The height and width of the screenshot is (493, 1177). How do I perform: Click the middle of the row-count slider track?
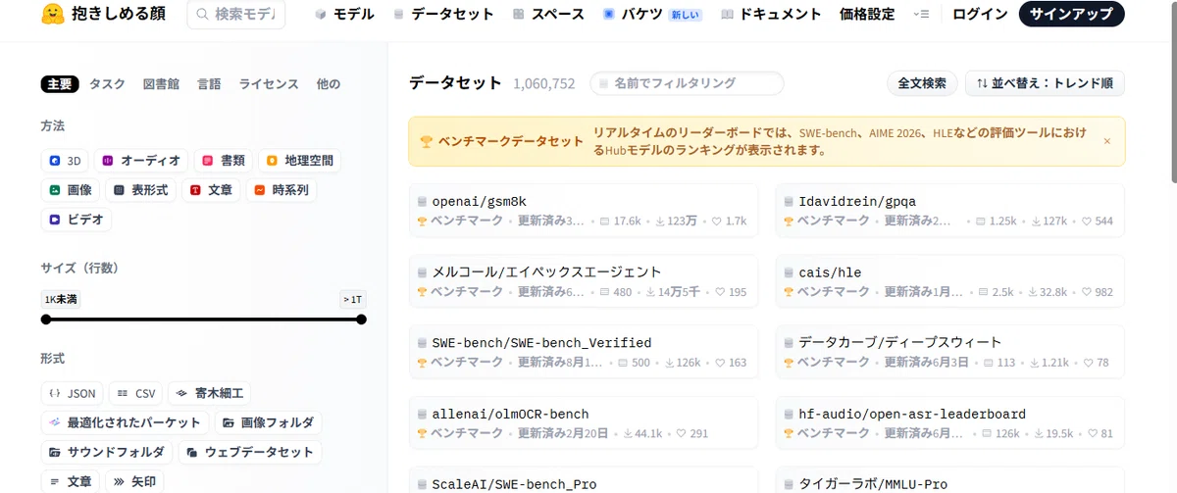tap(203, 320)
